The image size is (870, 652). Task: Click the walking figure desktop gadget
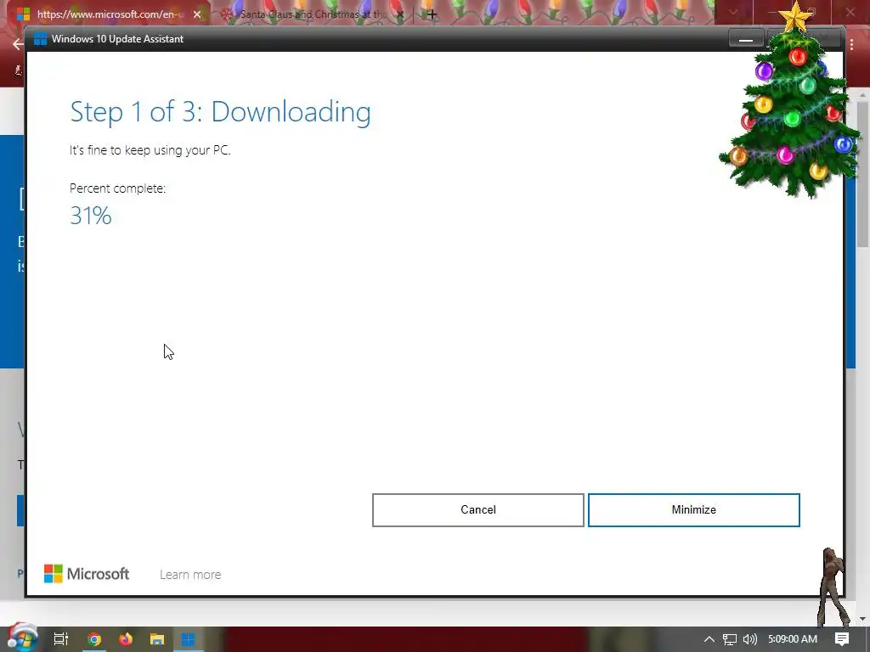(832, 587)
